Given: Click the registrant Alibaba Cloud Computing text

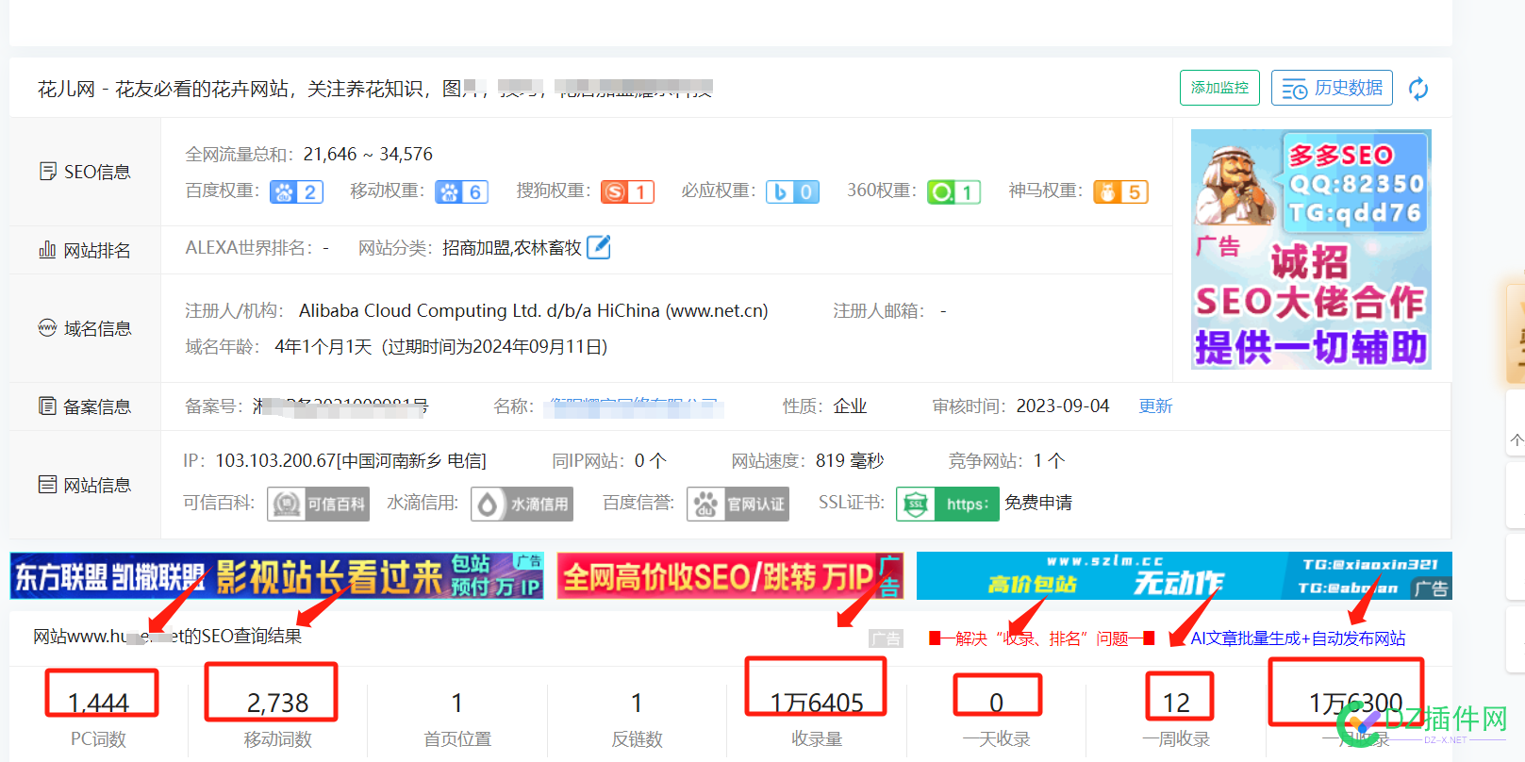Looking at the screenshot, I should pyautogui.click(x=533, y=310).
